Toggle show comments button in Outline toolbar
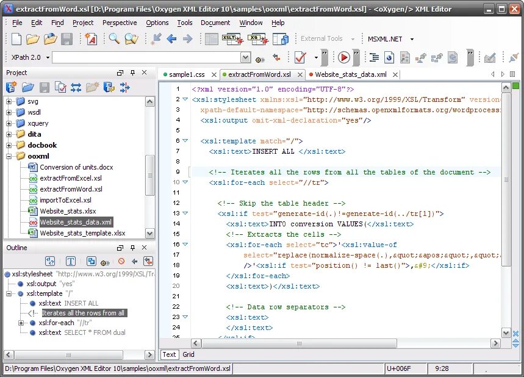The height and width of the screenshot is (377, 524). click(50, 261)
